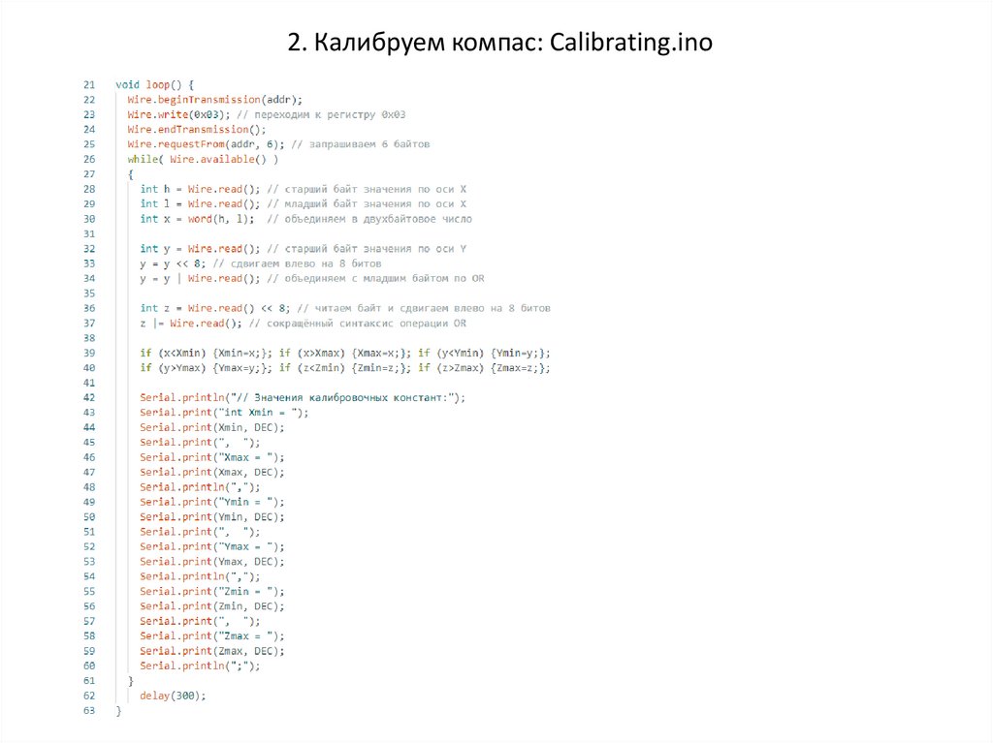The image size is (993, 743).
Task: Click the 'int l = Wire.read();' line
Action: [x=200, y=203]
